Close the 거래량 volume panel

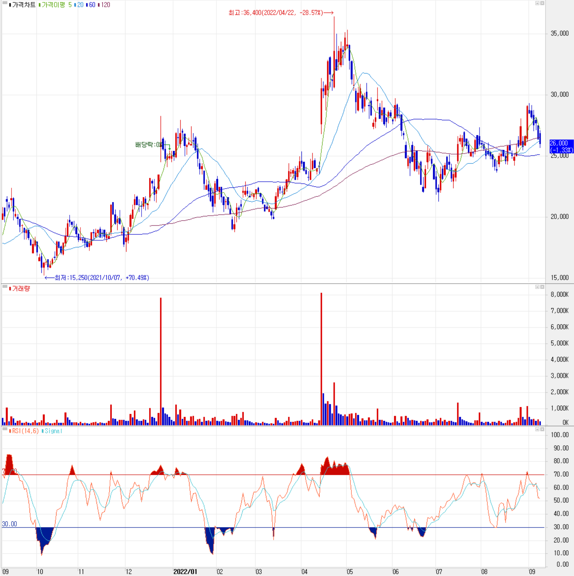[x=542, y=287]
